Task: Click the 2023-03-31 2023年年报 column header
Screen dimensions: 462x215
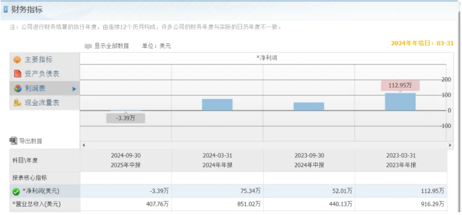Action: (401, 160)
